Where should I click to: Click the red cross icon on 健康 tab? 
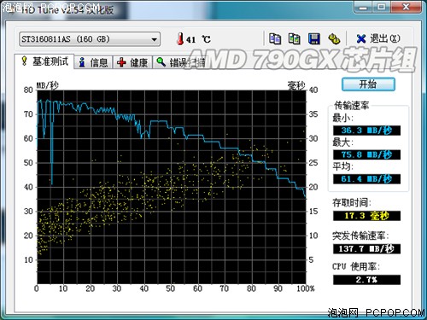[x=121, y=62]
